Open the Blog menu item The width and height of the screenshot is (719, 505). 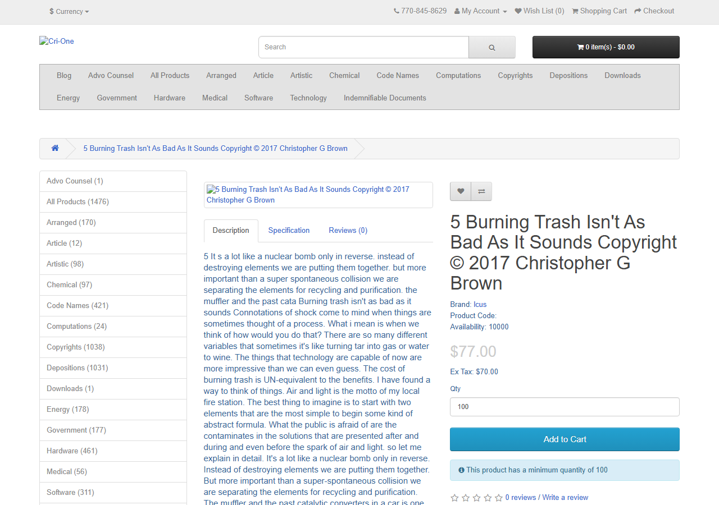point(64,76)
